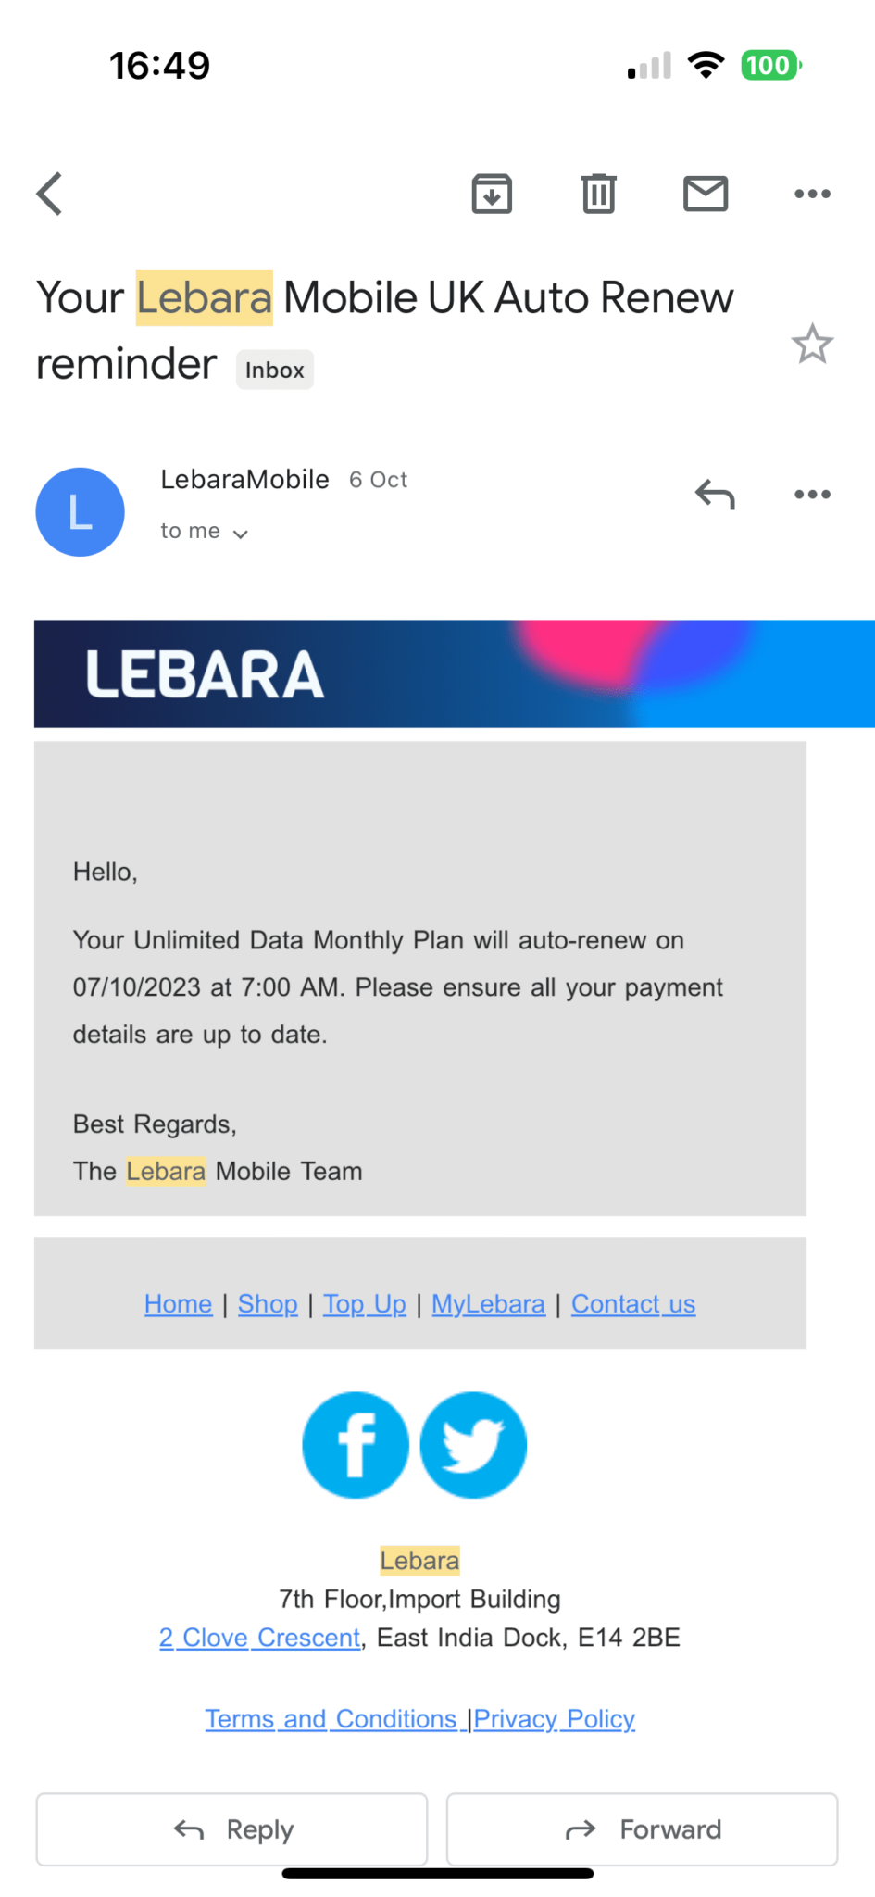View the 2 Clove Crescent address link
This screenshot has width=875, height=1897.
tap(259, 1637)
